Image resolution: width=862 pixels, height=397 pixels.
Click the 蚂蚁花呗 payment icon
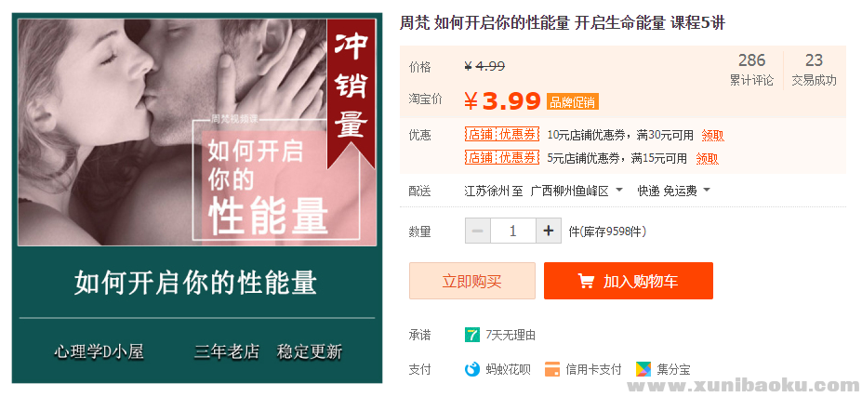click(x=471, y=369)
